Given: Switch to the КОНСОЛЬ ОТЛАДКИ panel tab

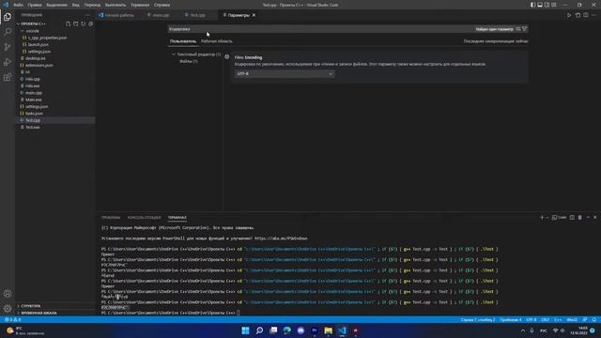Looking at the screenshot, I should (x=144, y=217).
